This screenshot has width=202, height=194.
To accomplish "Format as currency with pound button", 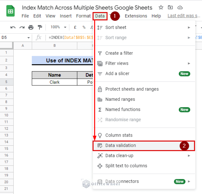I will point(75,27).
